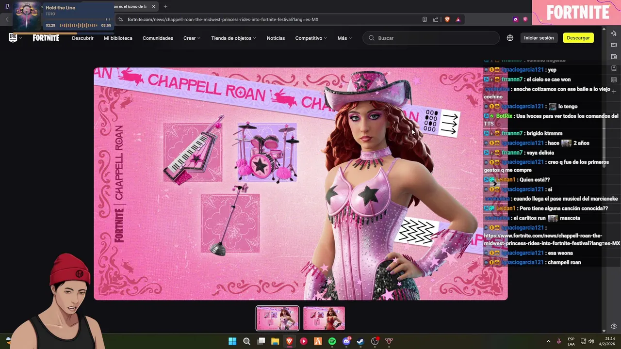The width and height of the screenshot is (621, 349).
Task: Click the site info icon beside the URL
Action: 120,19
